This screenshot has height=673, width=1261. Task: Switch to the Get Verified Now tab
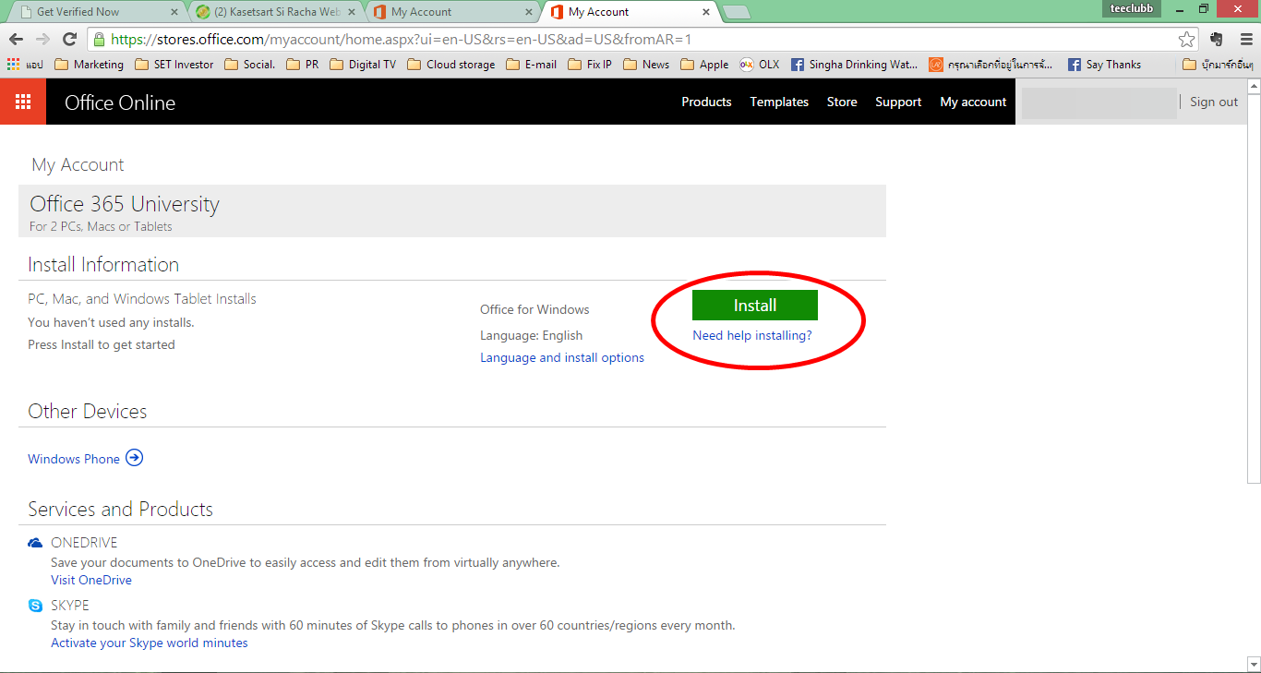pos(96,12)
